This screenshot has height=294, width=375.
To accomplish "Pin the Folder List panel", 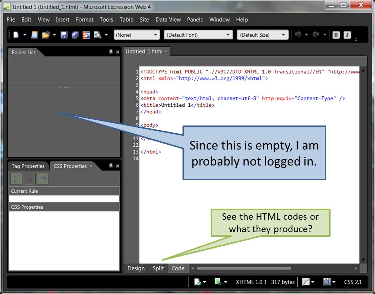I will [111, 52].
